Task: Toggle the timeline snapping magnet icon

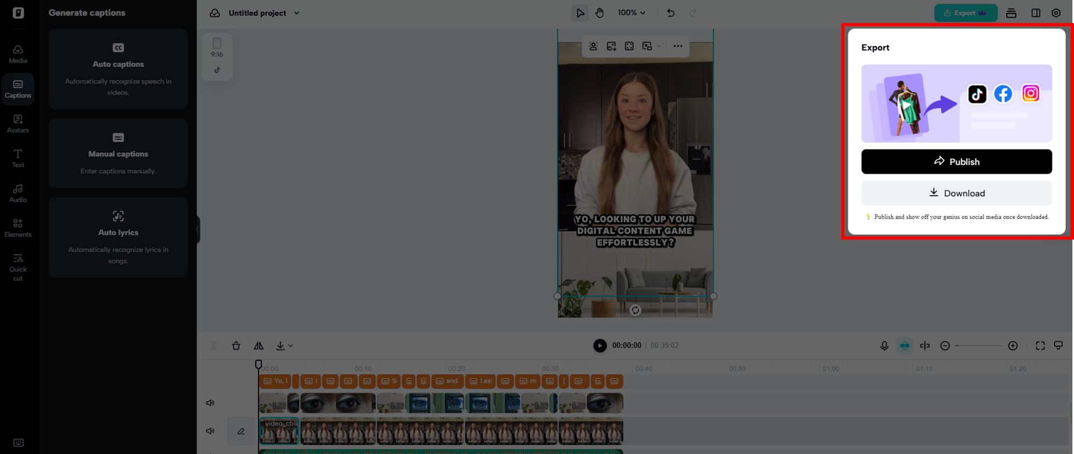Action: pos(905,346)
